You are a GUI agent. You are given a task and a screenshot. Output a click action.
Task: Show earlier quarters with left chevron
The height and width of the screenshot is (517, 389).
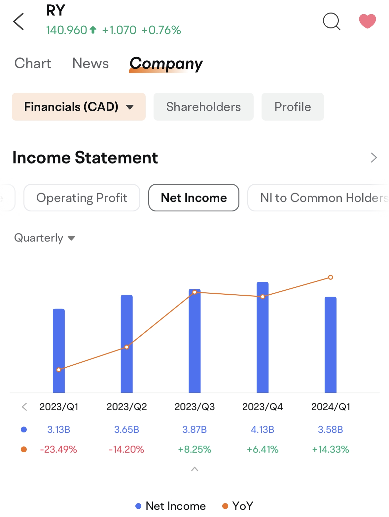click(x=24, y=407)
